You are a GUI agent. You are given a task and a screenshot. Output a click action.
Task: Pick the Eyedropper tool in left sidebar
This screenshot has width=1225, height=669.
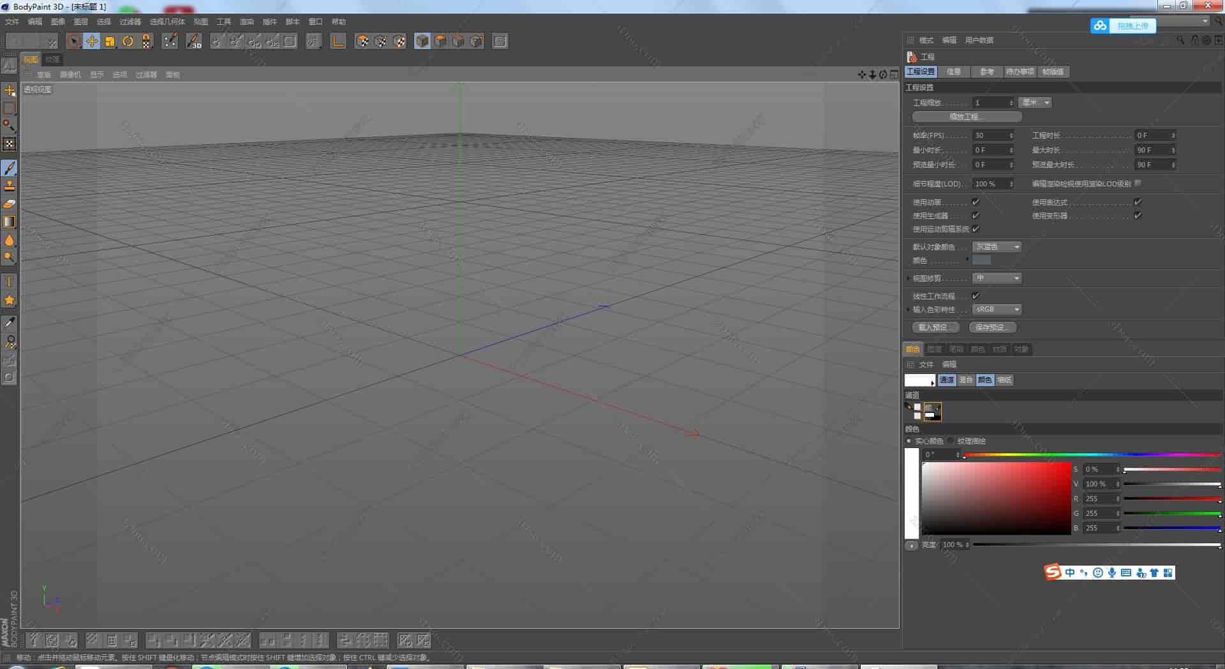(x=10, y=323)
